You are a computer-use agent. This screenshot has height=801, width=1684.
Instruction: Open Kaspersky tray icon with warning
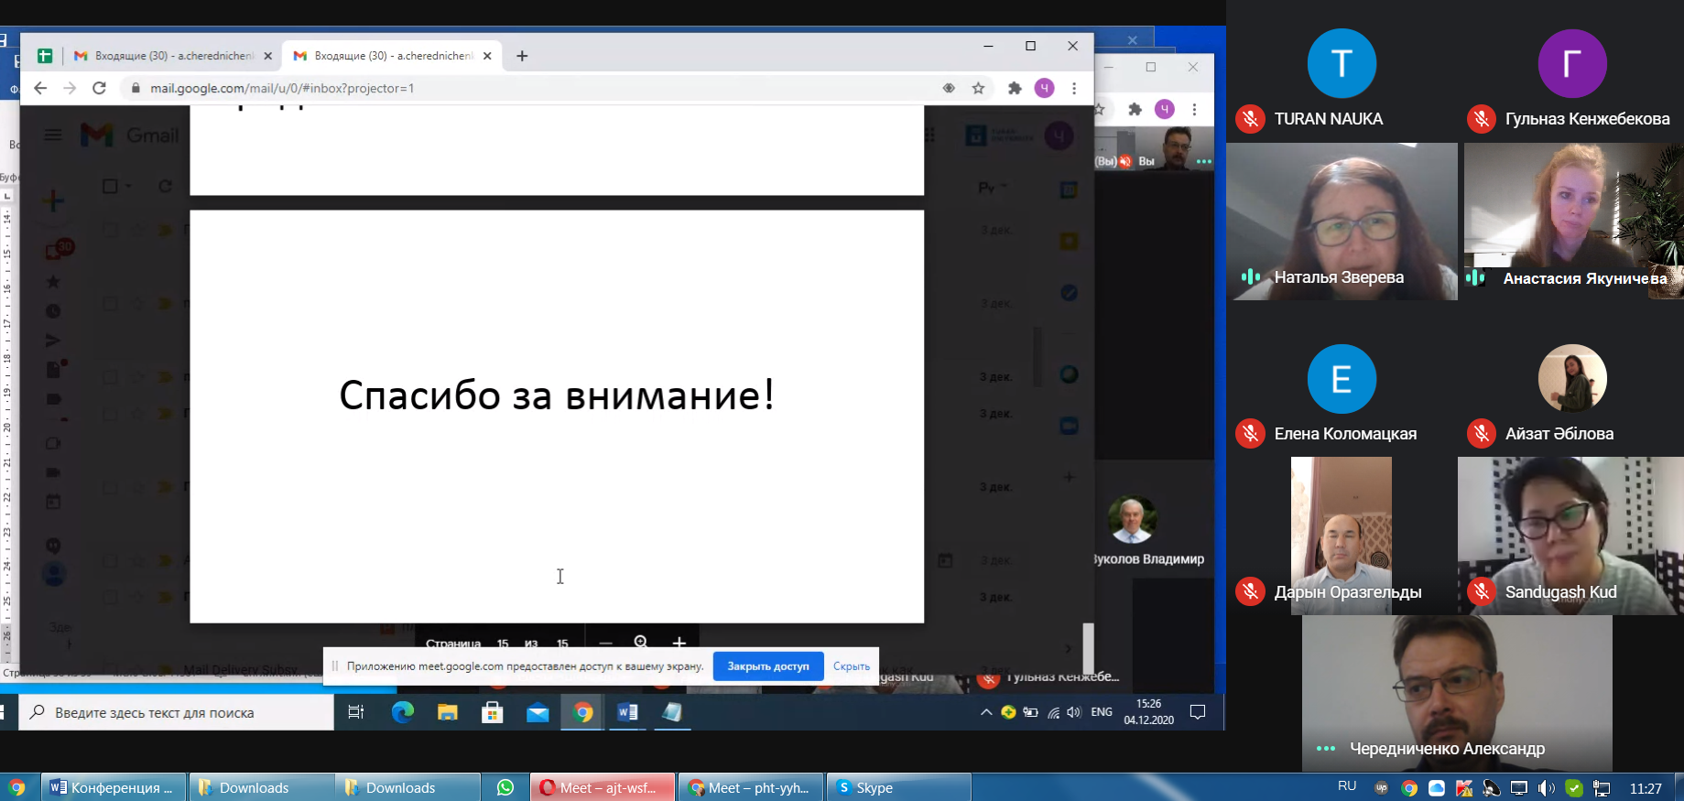[x=1463, y=788]
